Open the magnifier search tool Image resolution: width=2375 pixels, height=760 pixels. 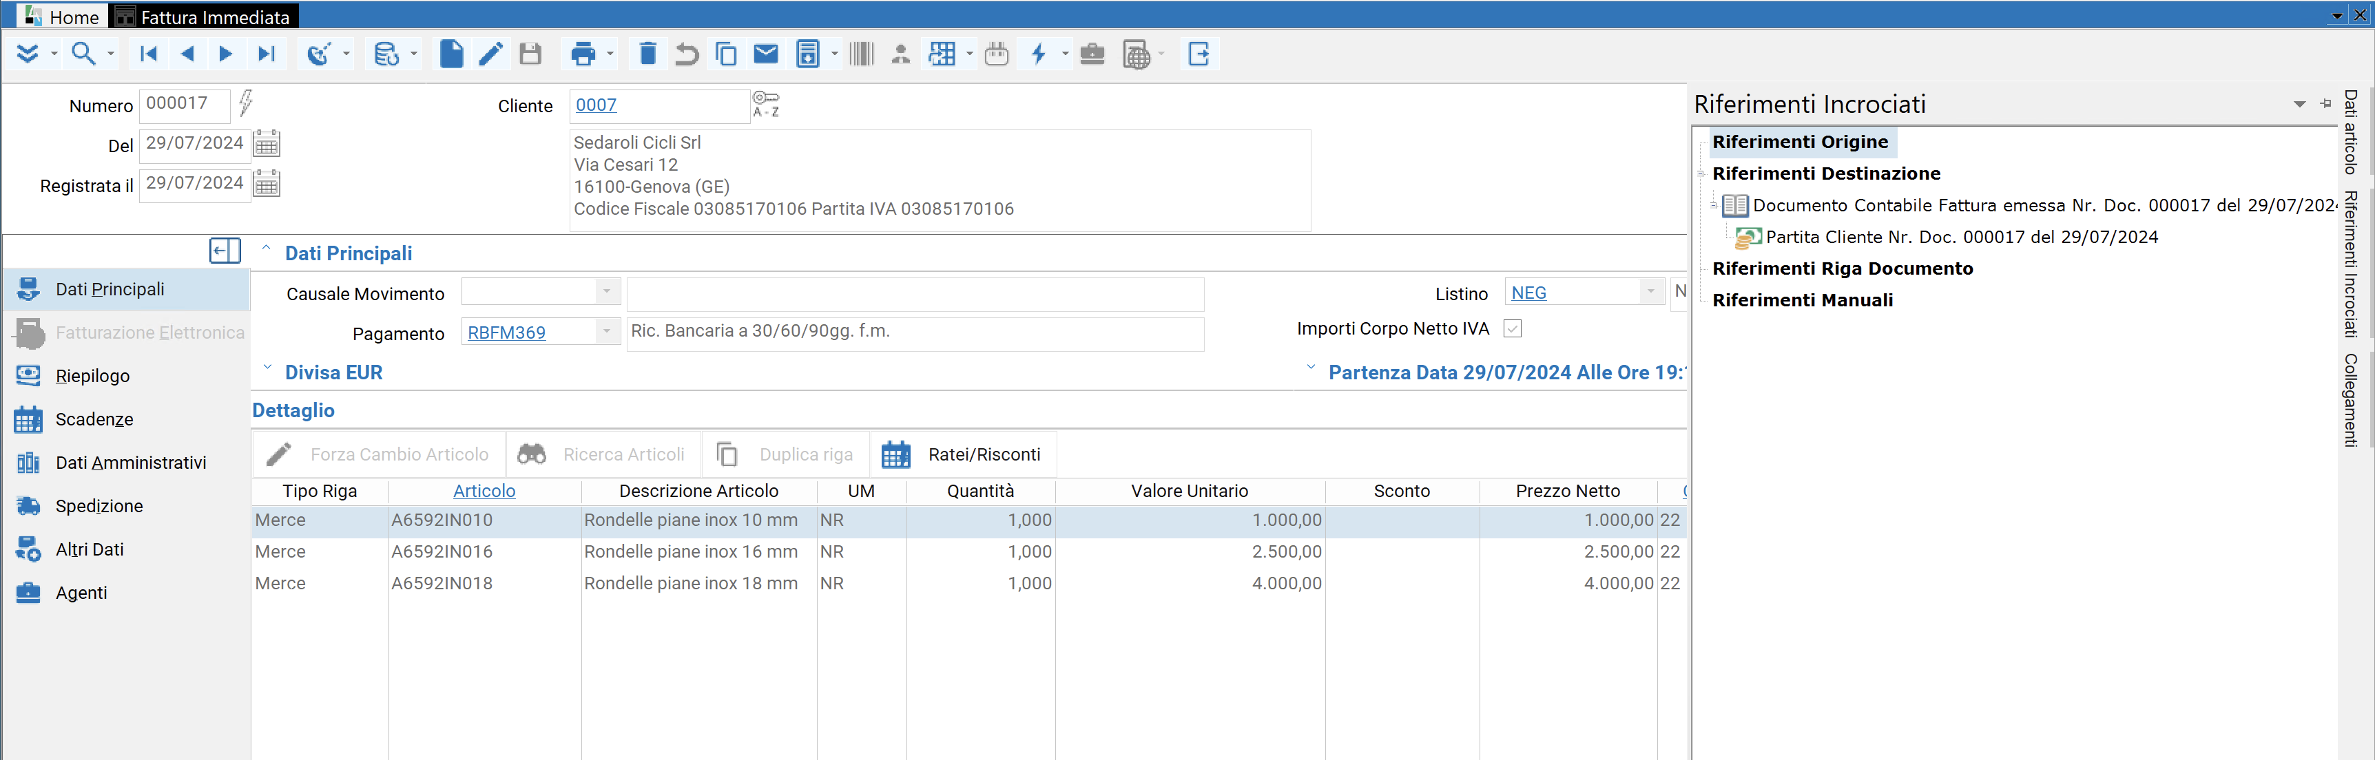pos(84,54)
